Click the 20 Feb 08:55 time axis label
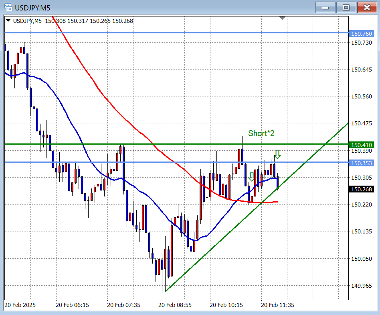This screenshot has width=380, height=315. (x=174, y=305)
